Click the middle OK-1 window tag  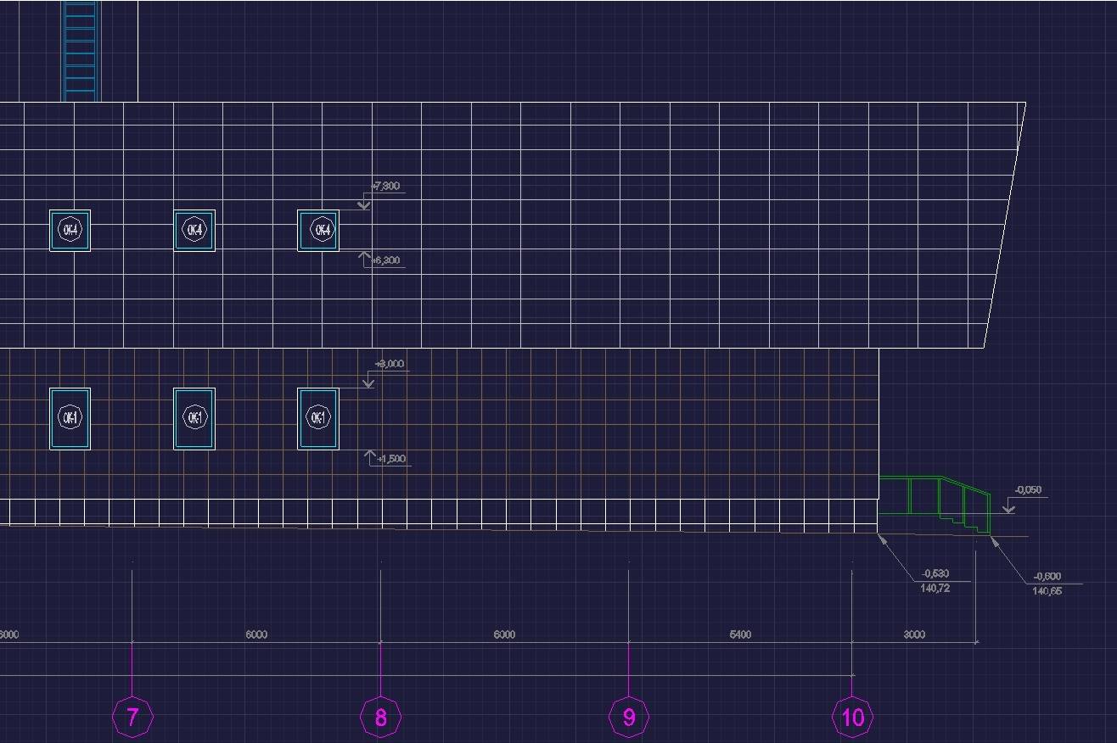pyautogui.click(x=194, y=417)
